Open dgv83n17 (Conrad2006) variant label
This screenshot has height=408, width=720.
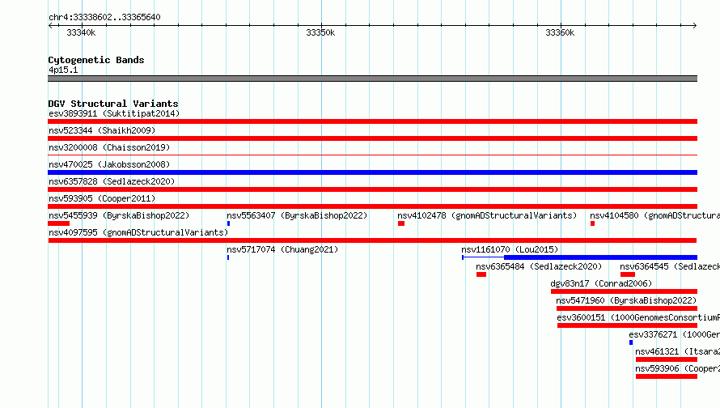coord(601,283)
